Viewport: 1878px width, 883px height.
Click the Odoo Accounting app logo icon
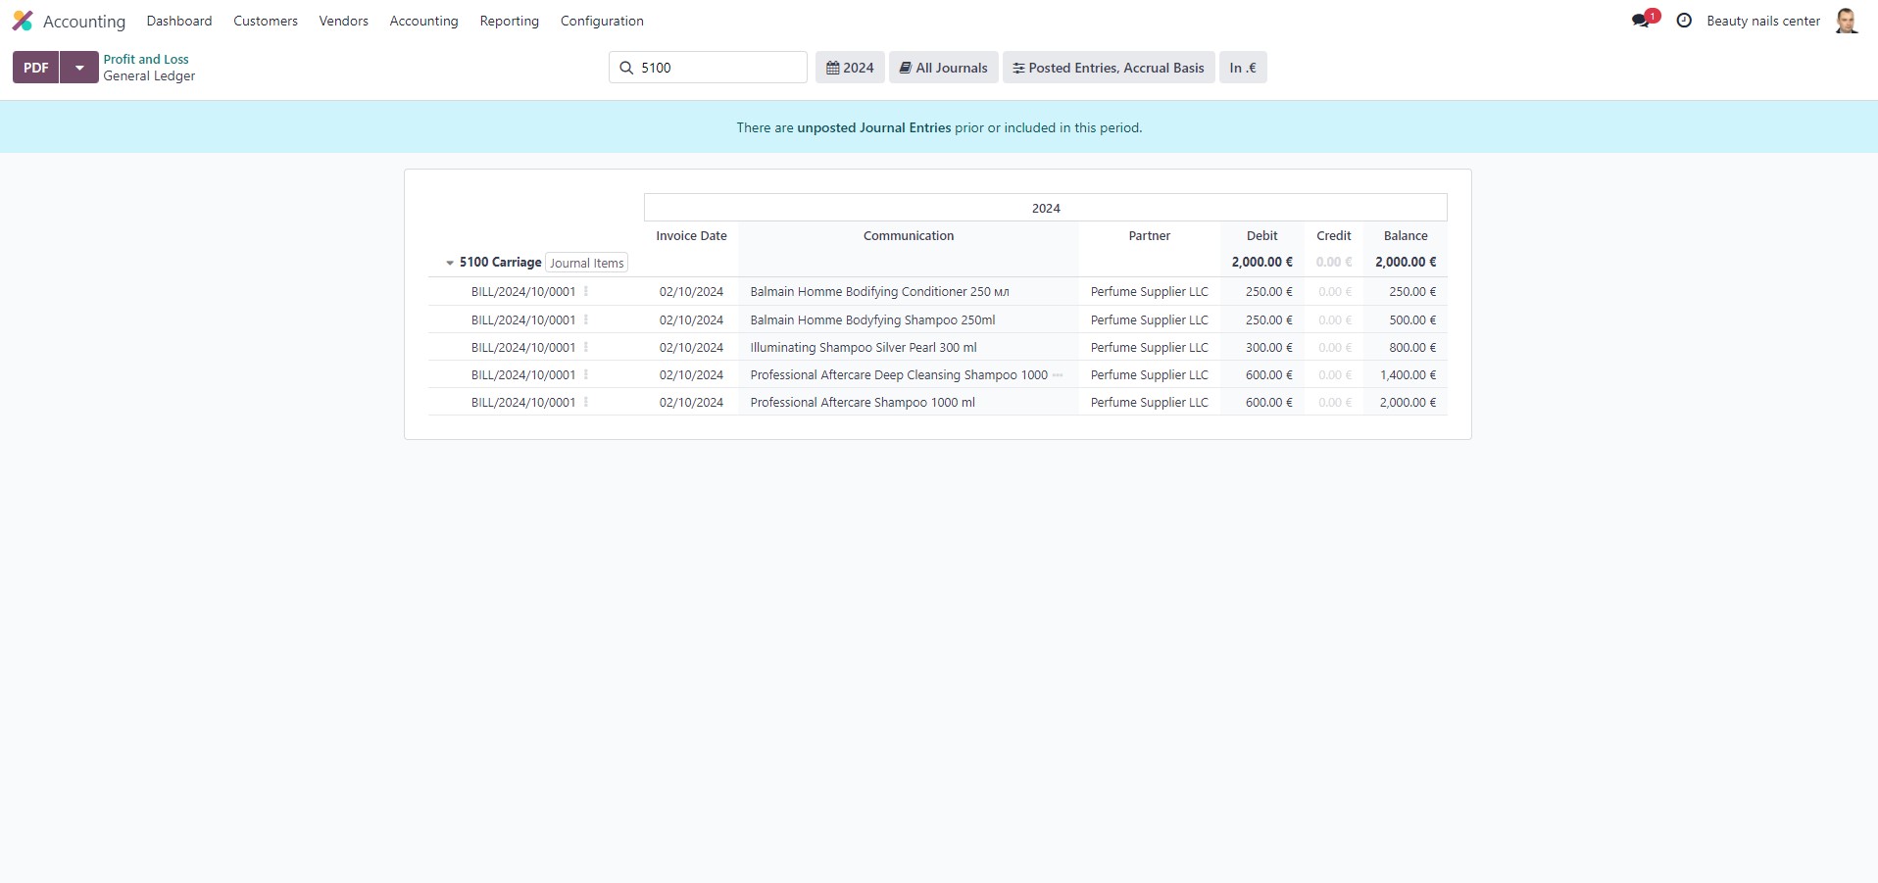23,21
